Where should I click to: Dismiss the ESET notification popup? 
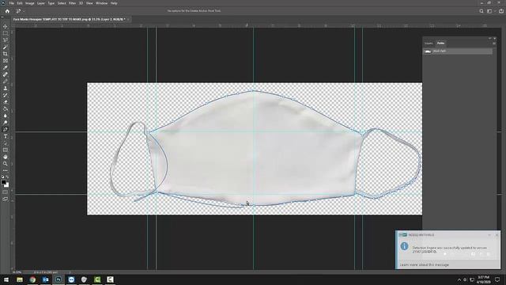[x=497, y=235]
